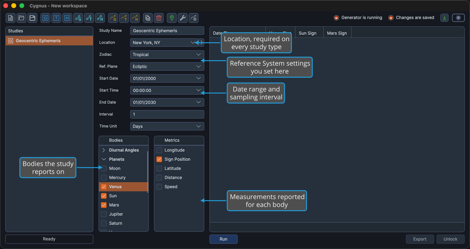Click the New workspace document icon

(x=11, y=18)
